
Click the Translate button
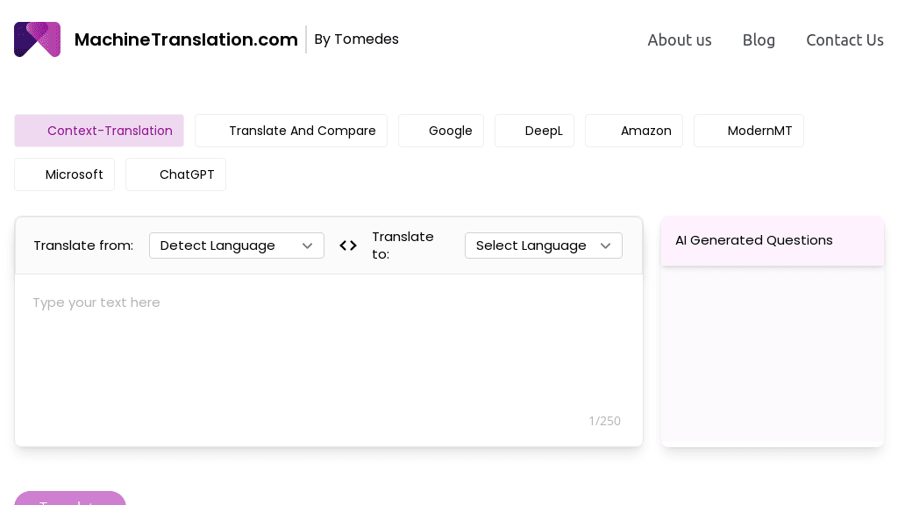(x=69, y=501)
